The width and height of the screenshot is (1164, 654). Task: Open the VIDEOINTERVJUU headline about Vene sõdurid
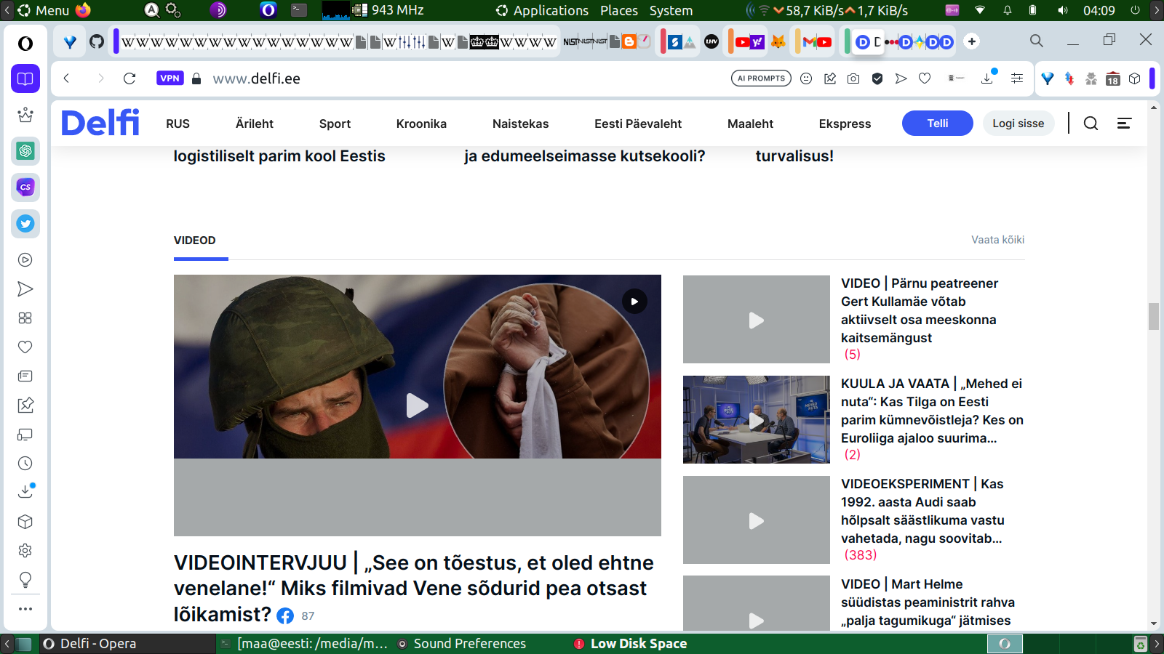tap(414, 589)
